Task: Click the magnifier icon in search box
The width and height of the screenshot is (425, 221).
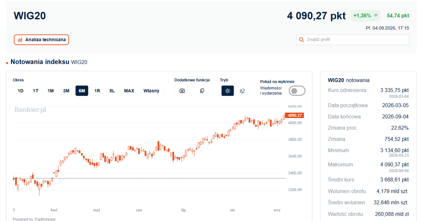Action: pyautogui.click(x=301, y=40)
